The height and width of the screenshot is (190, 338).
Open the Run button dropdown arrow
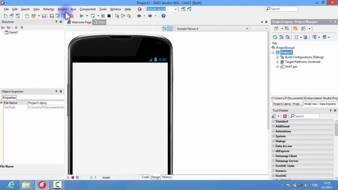87,16
